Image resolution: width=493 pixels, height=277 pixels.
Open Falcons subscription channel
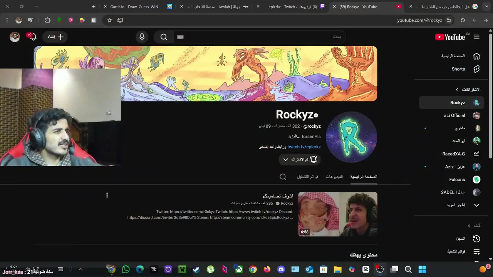(x=451, y=180)
